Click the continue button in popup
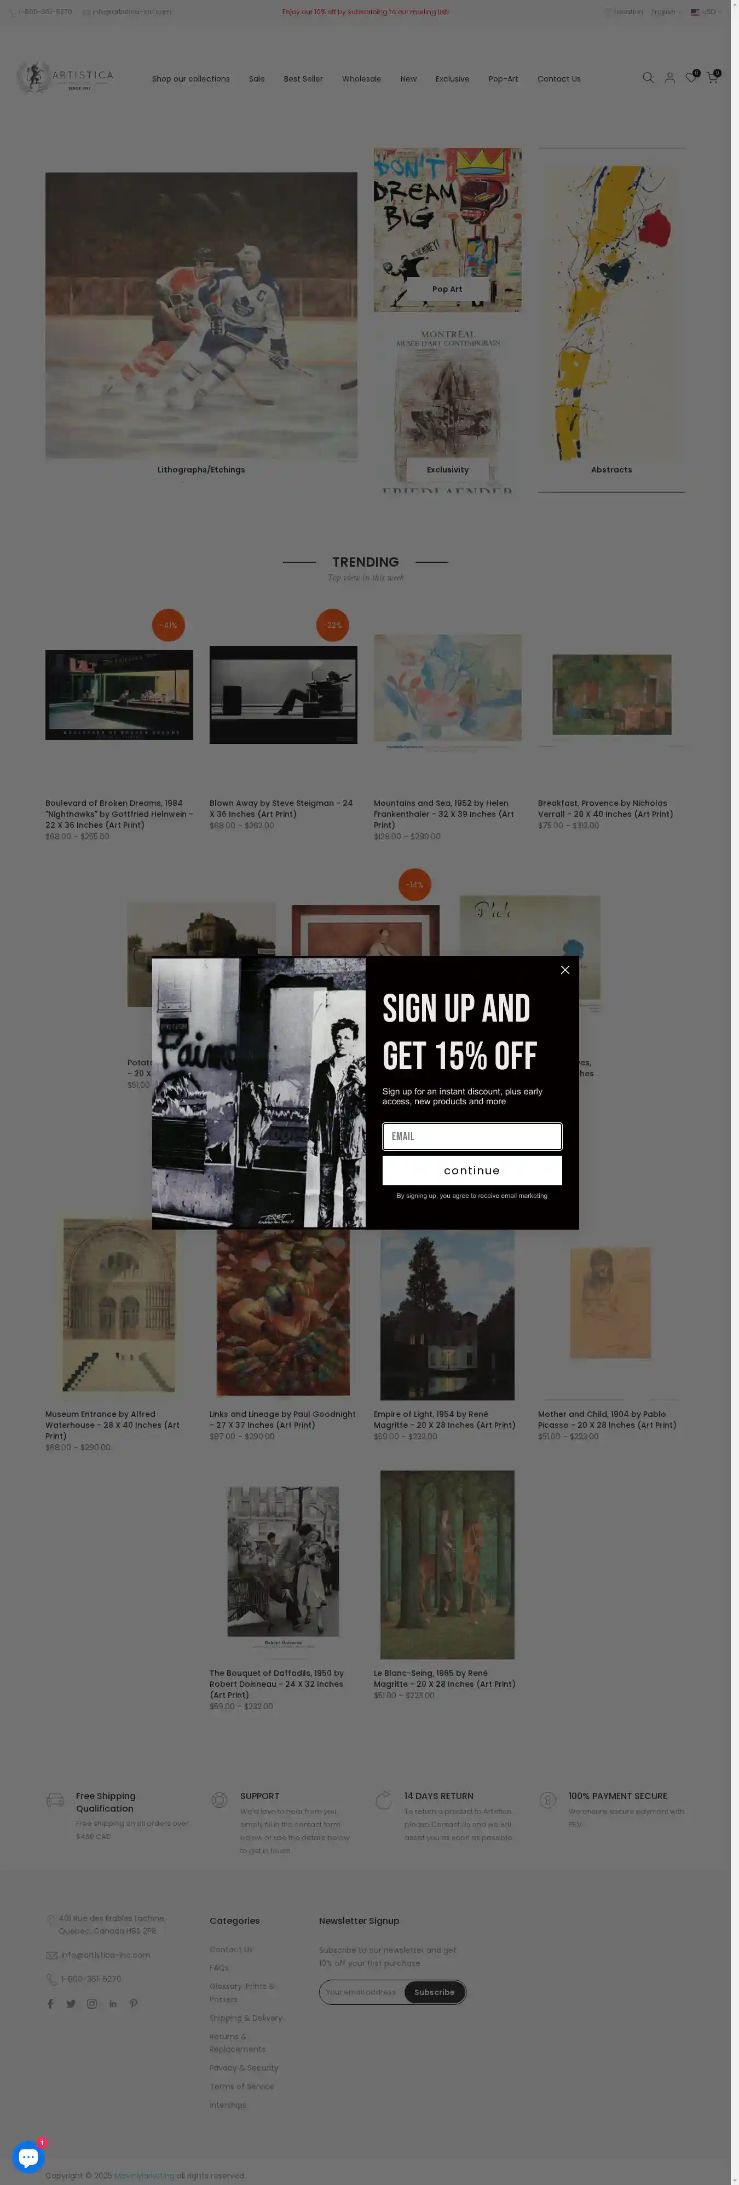Viewport: 739px width, 2185px height. tap(472, 1171)
